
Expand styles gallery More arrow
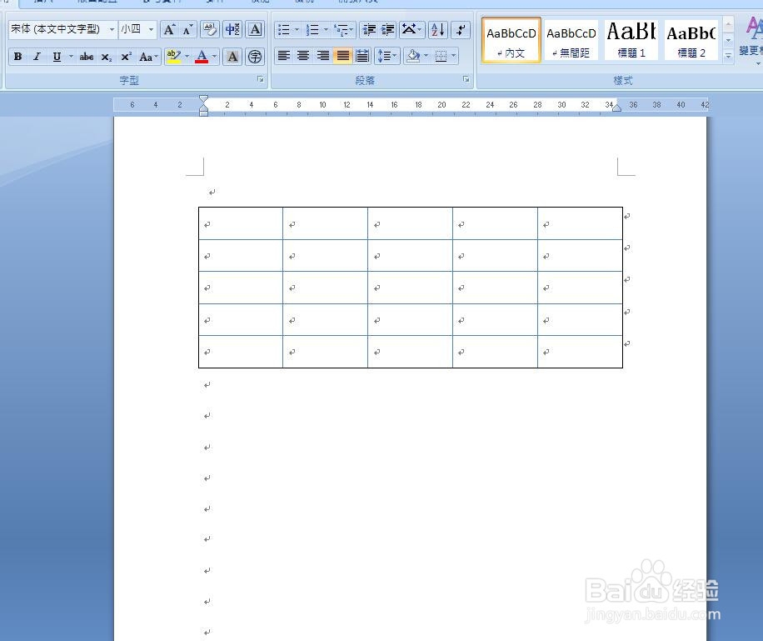pyautogui.click(x=729, y=56)
